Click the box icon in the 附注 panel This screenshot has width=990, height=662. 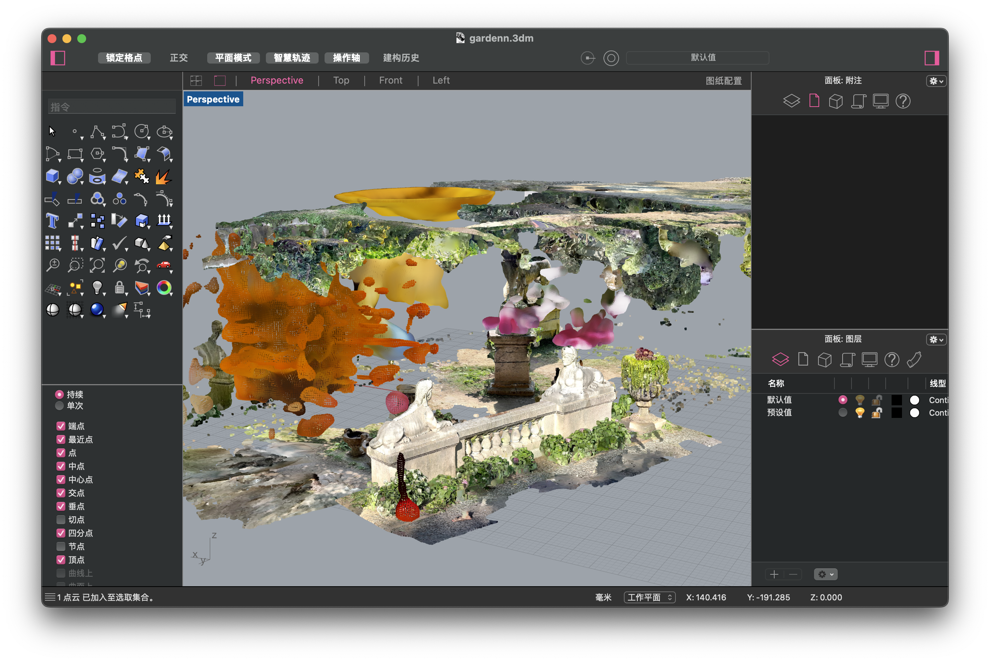tap(836, 101)
